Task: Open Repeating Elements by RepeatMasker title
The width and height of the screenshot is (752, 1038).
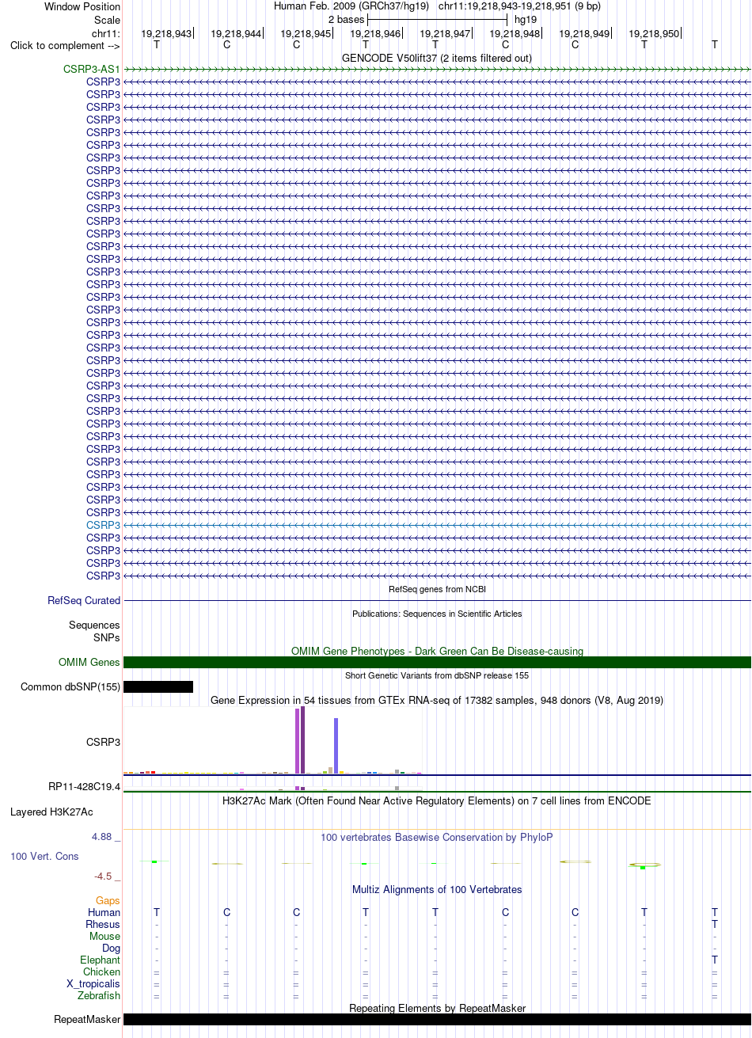Action: click(437, 1008)
